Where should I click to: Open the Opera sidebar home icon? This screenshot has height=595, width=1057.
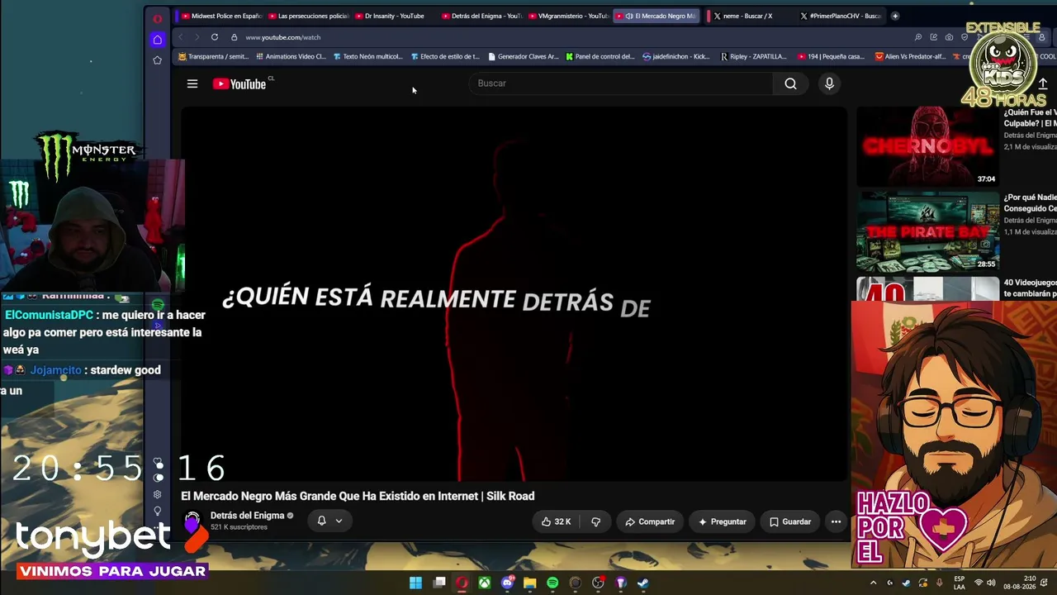(158, 40)
